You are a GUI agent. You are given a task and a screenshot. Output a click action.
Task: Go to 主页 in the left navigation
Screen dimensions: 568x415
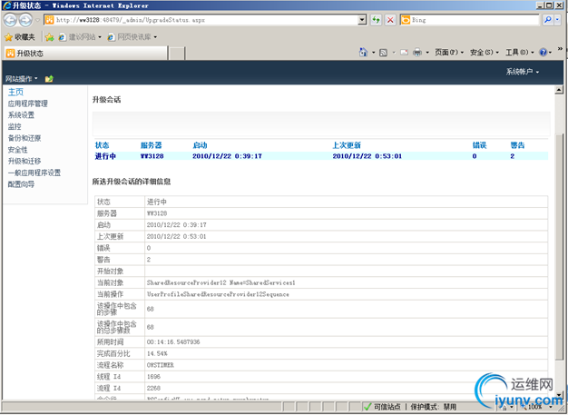pos(15,92)
